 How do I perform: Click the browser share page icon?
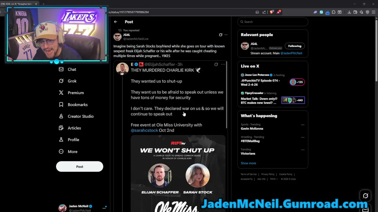click(264, 12)
